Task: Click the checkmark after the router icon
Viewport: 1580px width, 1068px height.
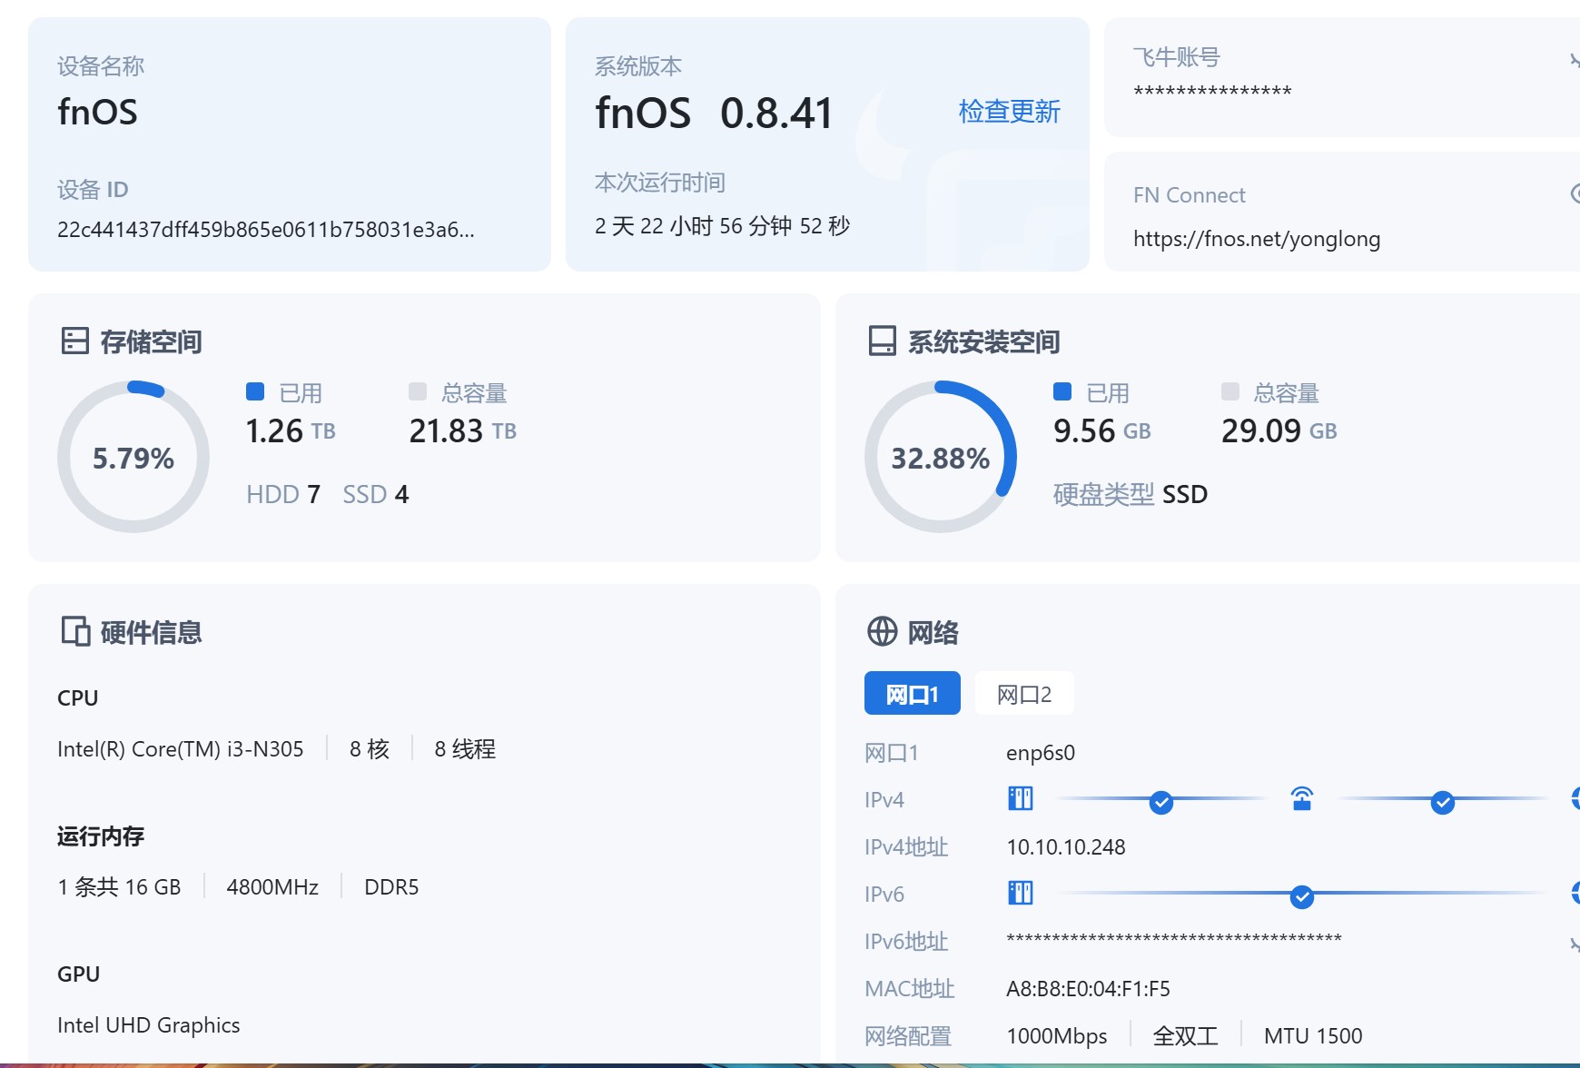Action: 1442,802
